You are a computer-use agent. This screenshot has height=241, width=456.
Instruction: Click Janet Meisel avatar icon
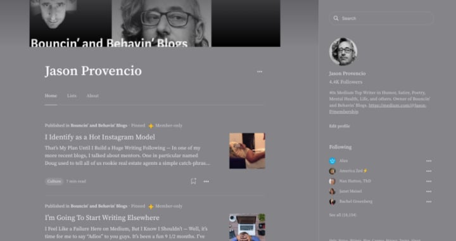[332, 192]
